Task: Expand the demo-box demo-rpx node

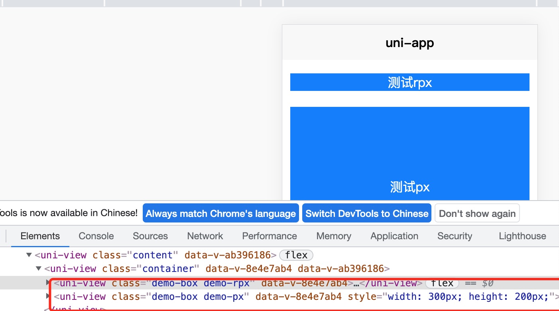Action: [x=48, y=283]
